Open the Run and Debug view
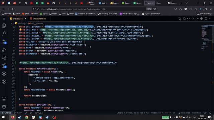This screenshot has height=120, width=214. [x=4, y=50]
